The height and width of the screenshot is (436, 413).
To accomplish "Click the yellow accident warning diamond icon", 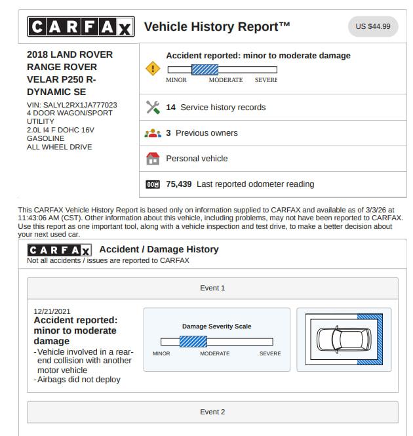I will pos(152,68).
